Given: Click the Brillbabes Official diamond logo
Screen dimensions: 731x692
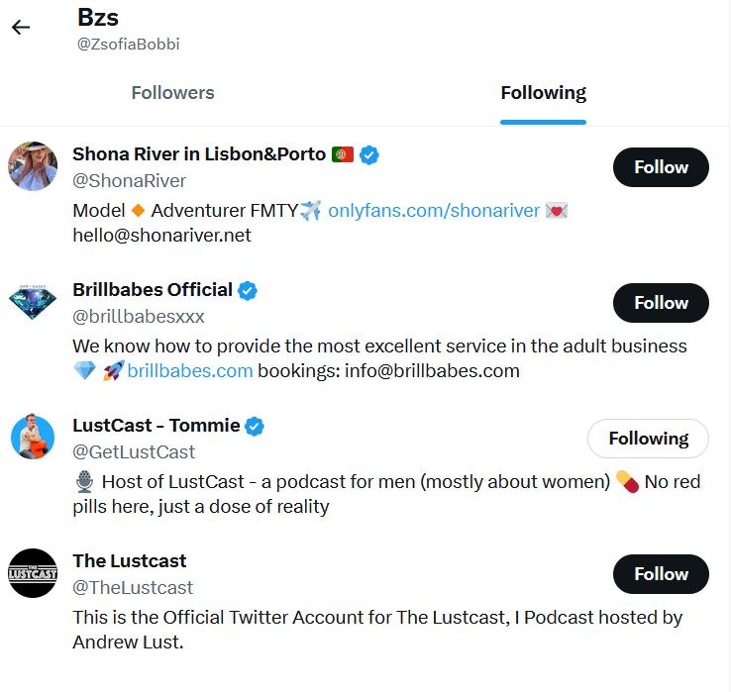Looking at the screenshot, I should (x=33, y=301).
